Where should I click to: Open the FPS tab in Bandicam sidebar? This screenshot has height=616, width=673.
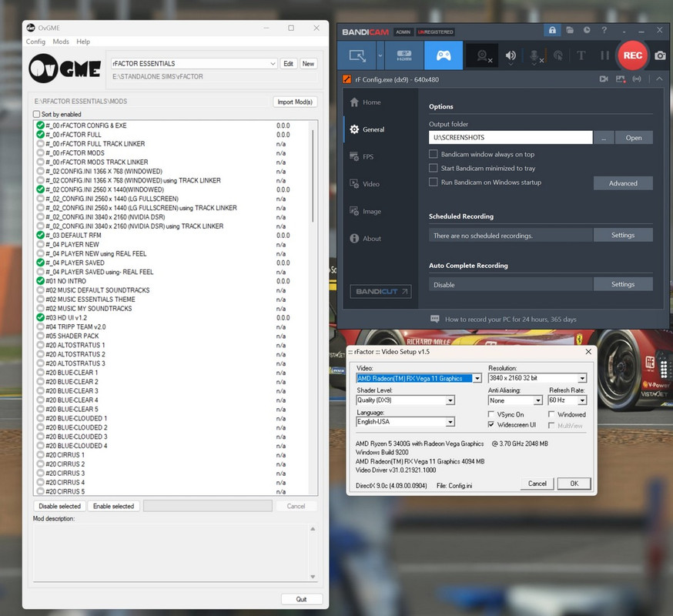point(367,156)
